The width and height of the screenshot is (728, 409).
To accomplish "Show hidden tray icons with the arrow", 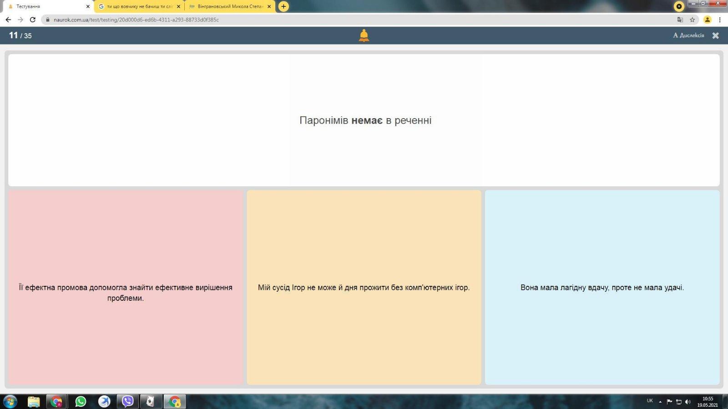I will click(660, 402).
